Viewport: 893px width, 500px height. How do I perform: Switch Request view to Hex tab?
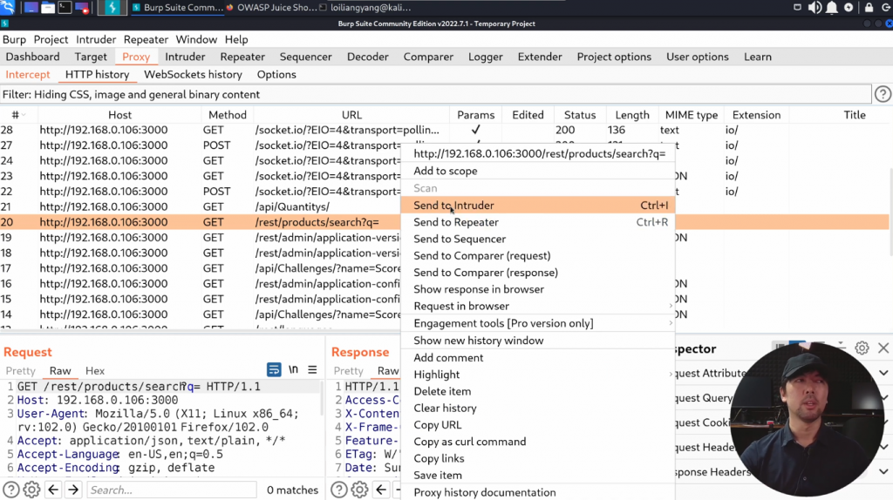tap(95, 371)
